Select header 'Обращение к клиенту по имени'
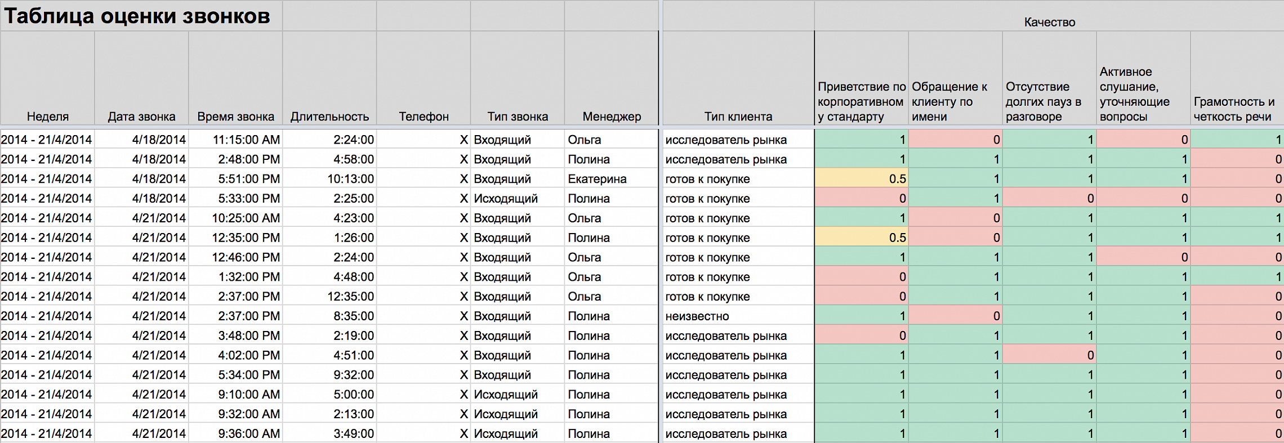This screenshot has height=443, width=1284. pos(956,78)
